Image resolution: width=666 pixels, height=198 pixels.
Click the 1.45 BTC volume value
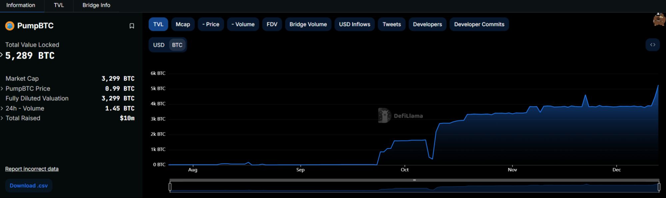tap(120, 108)
